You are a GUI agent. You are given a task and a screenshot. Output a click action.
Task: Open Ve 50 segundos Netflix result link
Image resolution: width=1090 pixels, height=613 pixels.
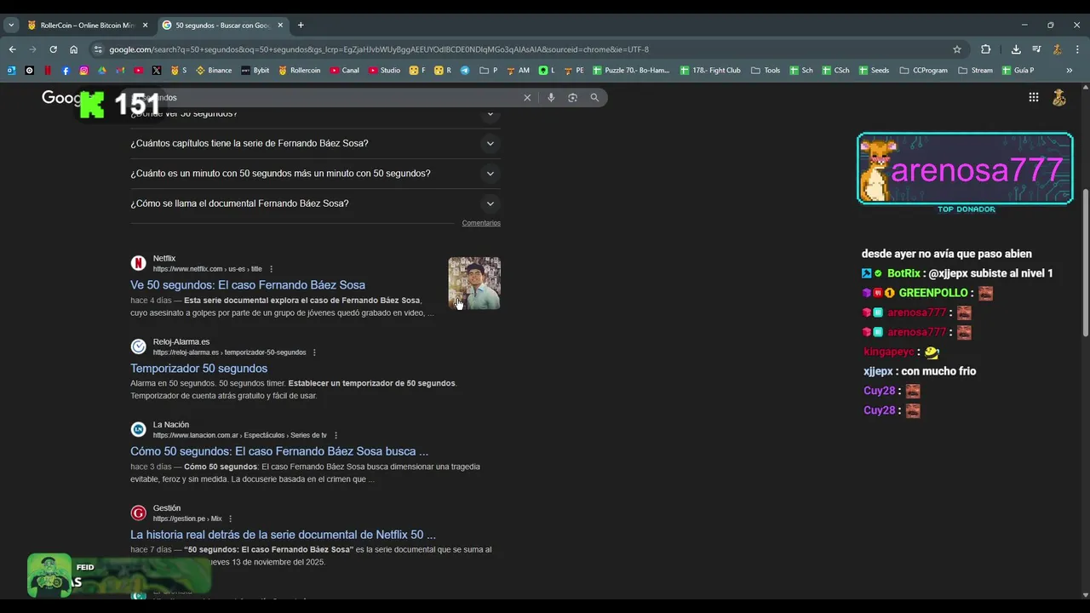(x=248, y=285)
